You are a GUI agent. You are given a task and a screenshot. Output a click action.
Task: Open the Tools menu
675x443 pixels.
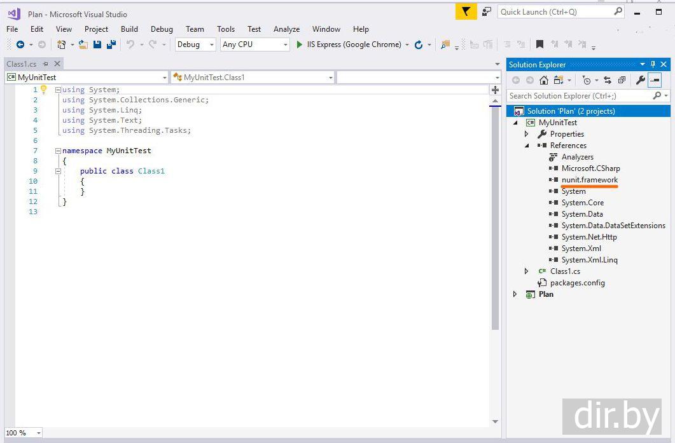pos(225,29)
